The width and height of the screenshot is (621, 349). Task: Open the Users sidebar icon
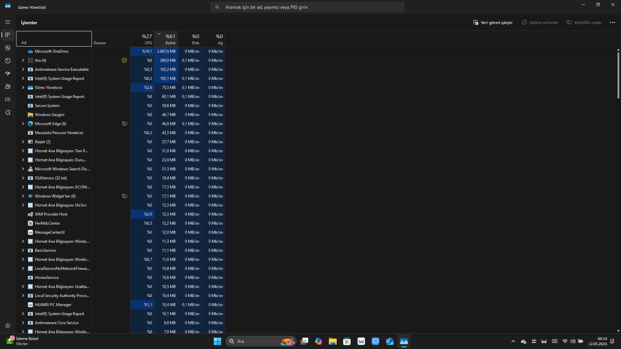pyautogui.click(x=8, y=87)
